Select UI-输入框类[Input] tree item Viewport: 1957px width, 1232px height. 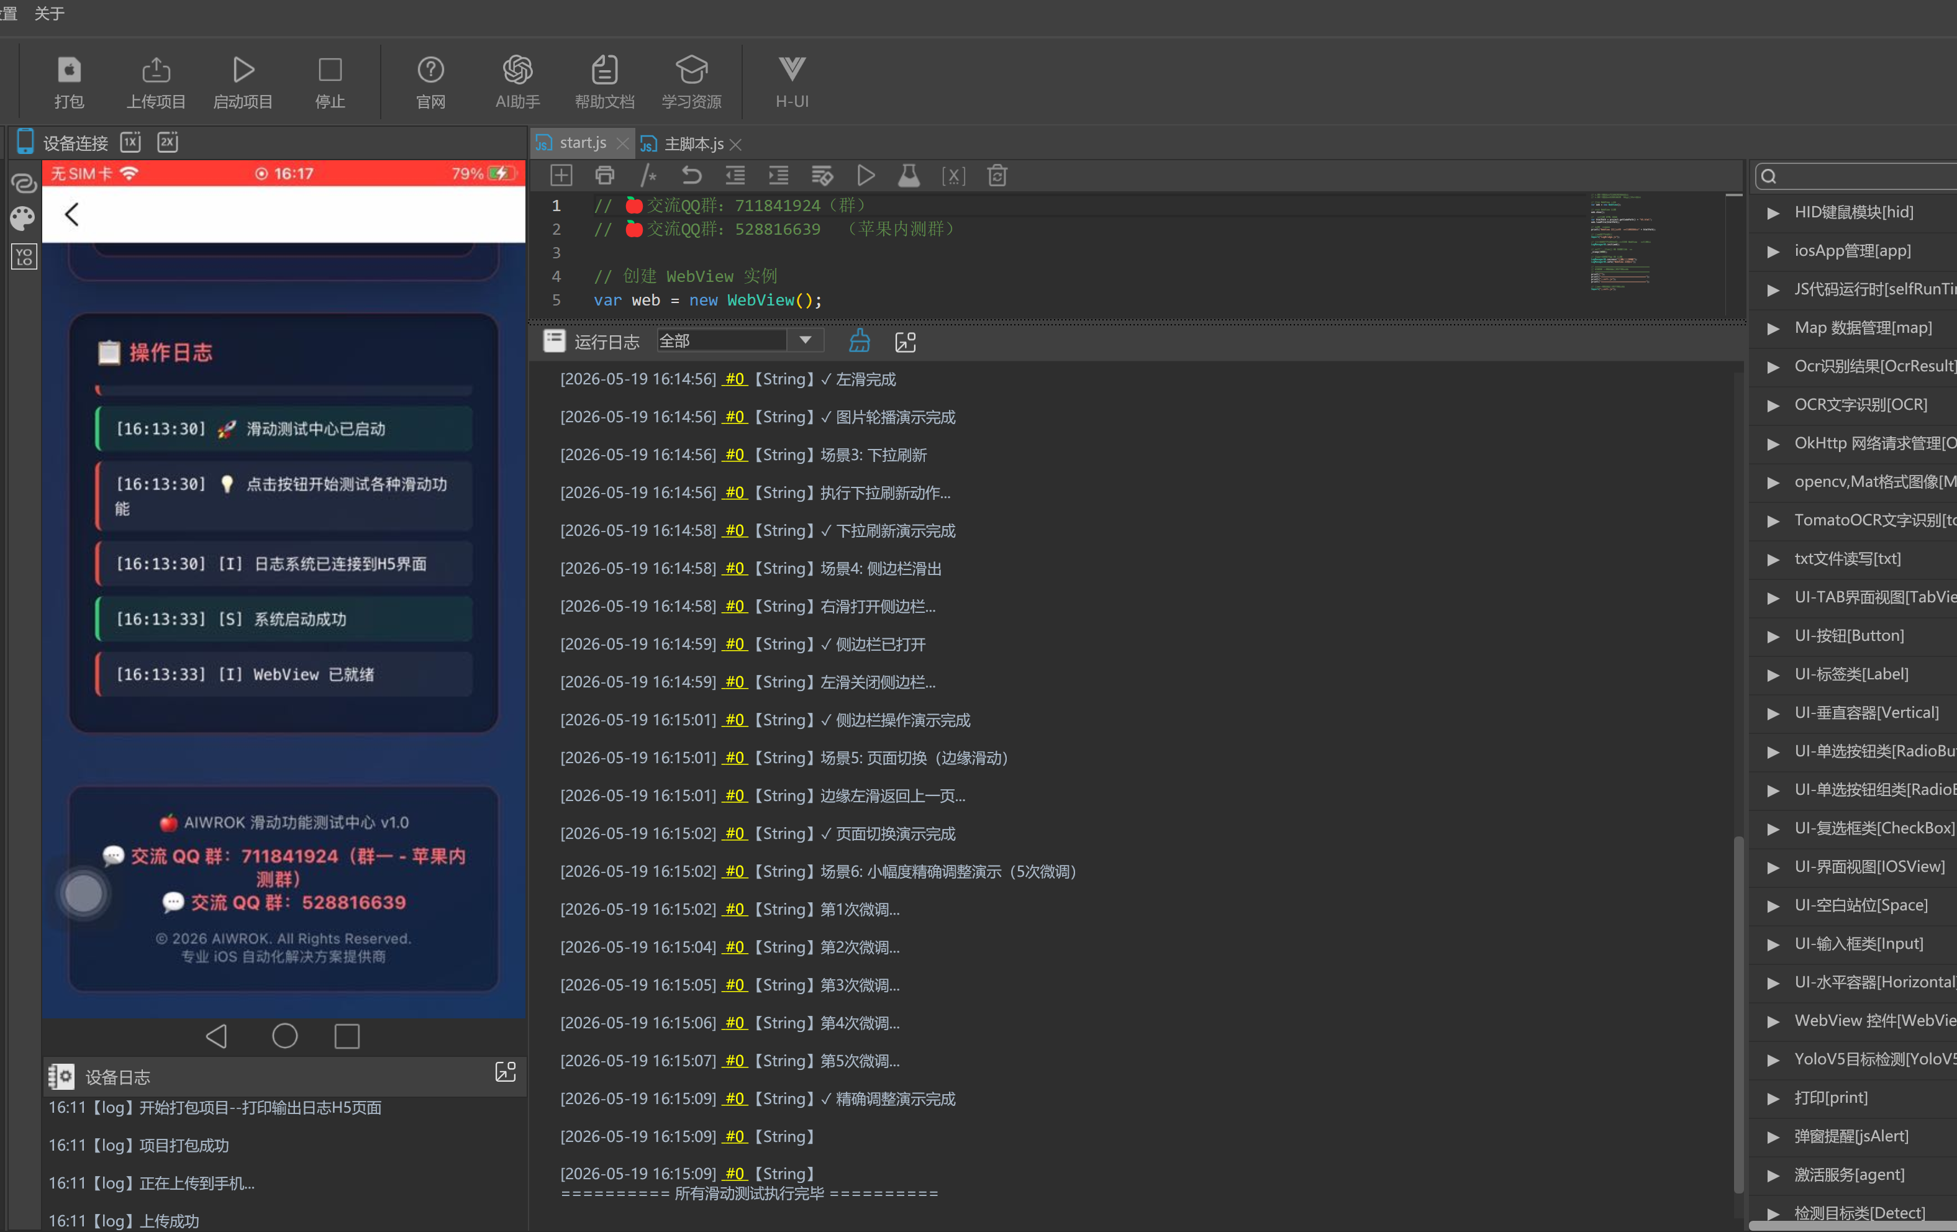click(x=1859, y=943)
